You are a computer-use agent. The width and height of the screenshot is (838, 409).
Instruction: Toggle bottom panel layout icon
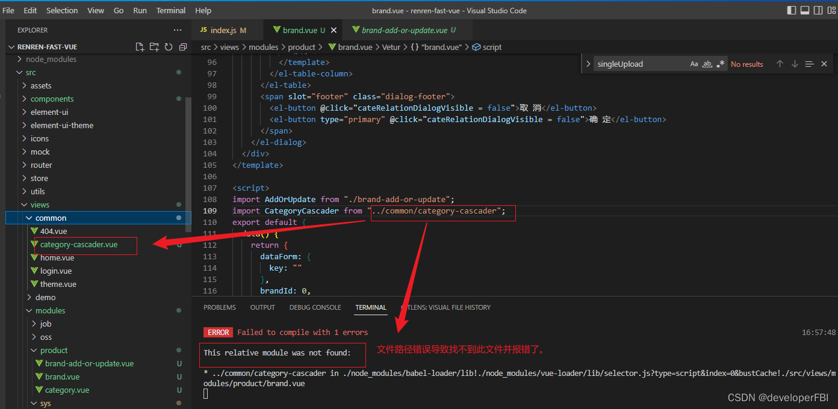(805, 10)
